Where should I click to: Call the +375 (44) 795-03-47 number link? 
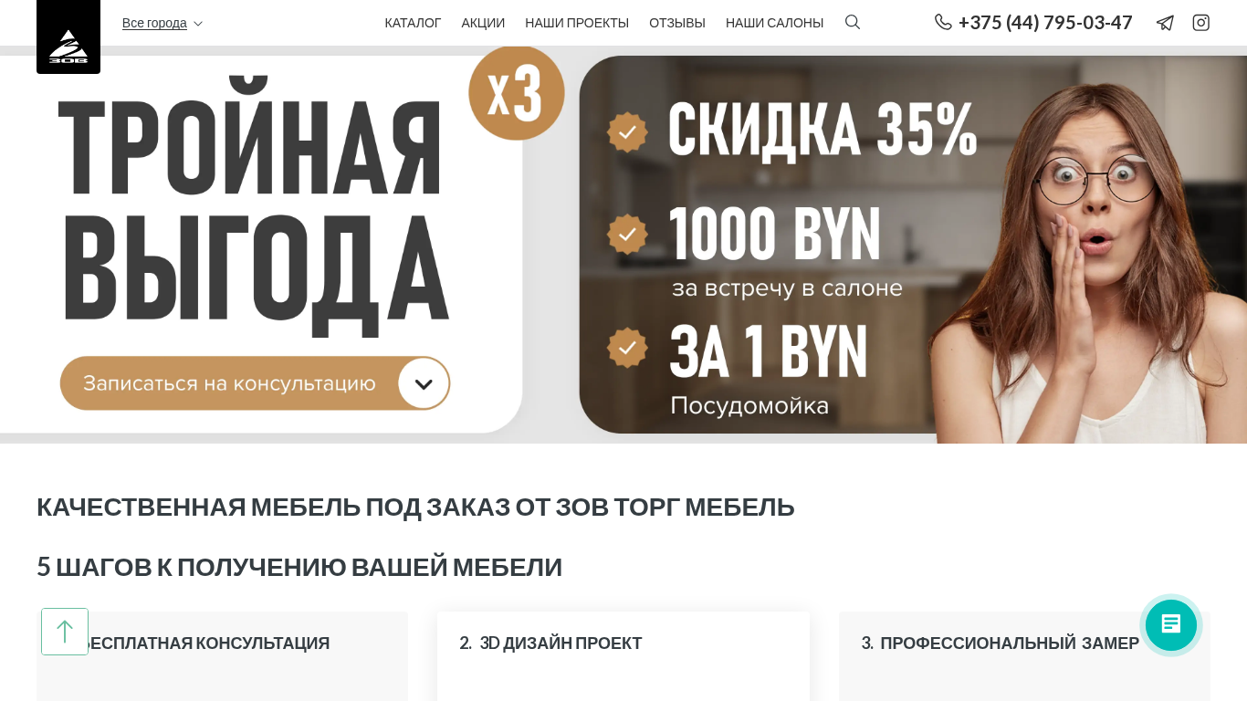pyautogui.click(x=1045, y=22)
